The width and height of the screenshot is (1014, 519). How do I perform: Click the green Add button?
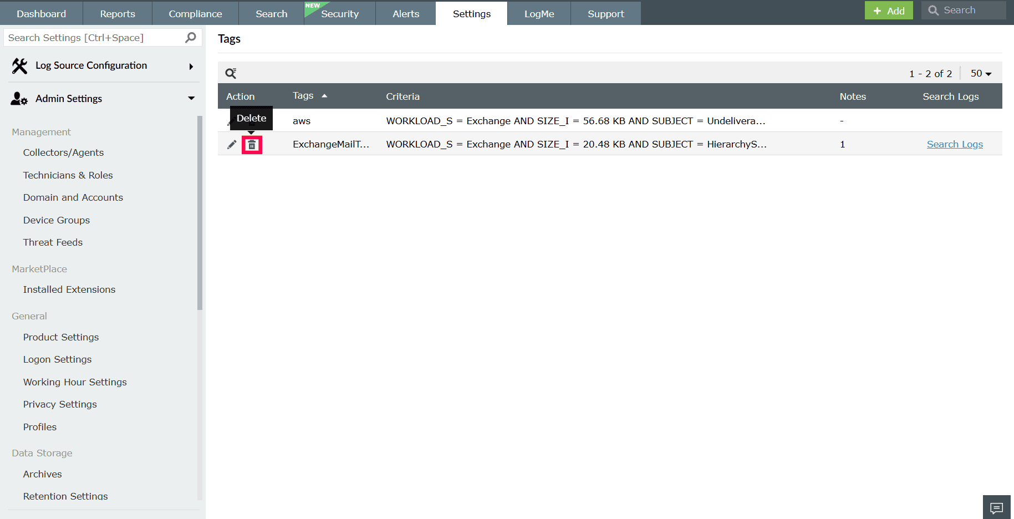[x=889, y=11]
